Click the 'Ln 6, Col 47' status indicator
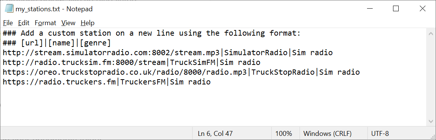Screen dimensions: 436x140 point(215,134)
